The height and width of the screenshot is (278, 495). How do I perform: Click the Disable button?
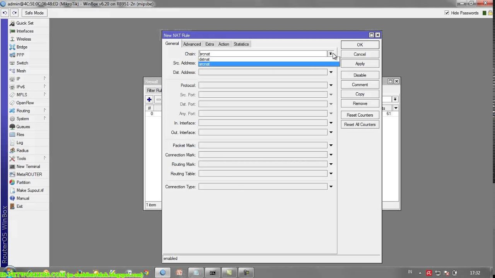pos(360,75)
